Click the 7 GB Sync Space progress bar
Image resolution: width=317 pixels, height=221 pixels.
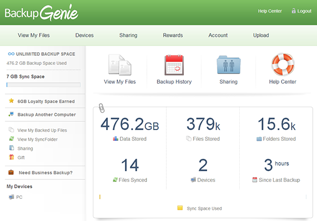[x=43, y=85]
